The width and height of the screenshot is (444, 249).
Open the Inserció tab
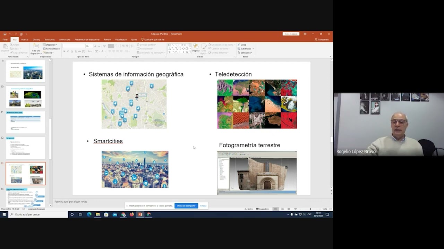25,39
